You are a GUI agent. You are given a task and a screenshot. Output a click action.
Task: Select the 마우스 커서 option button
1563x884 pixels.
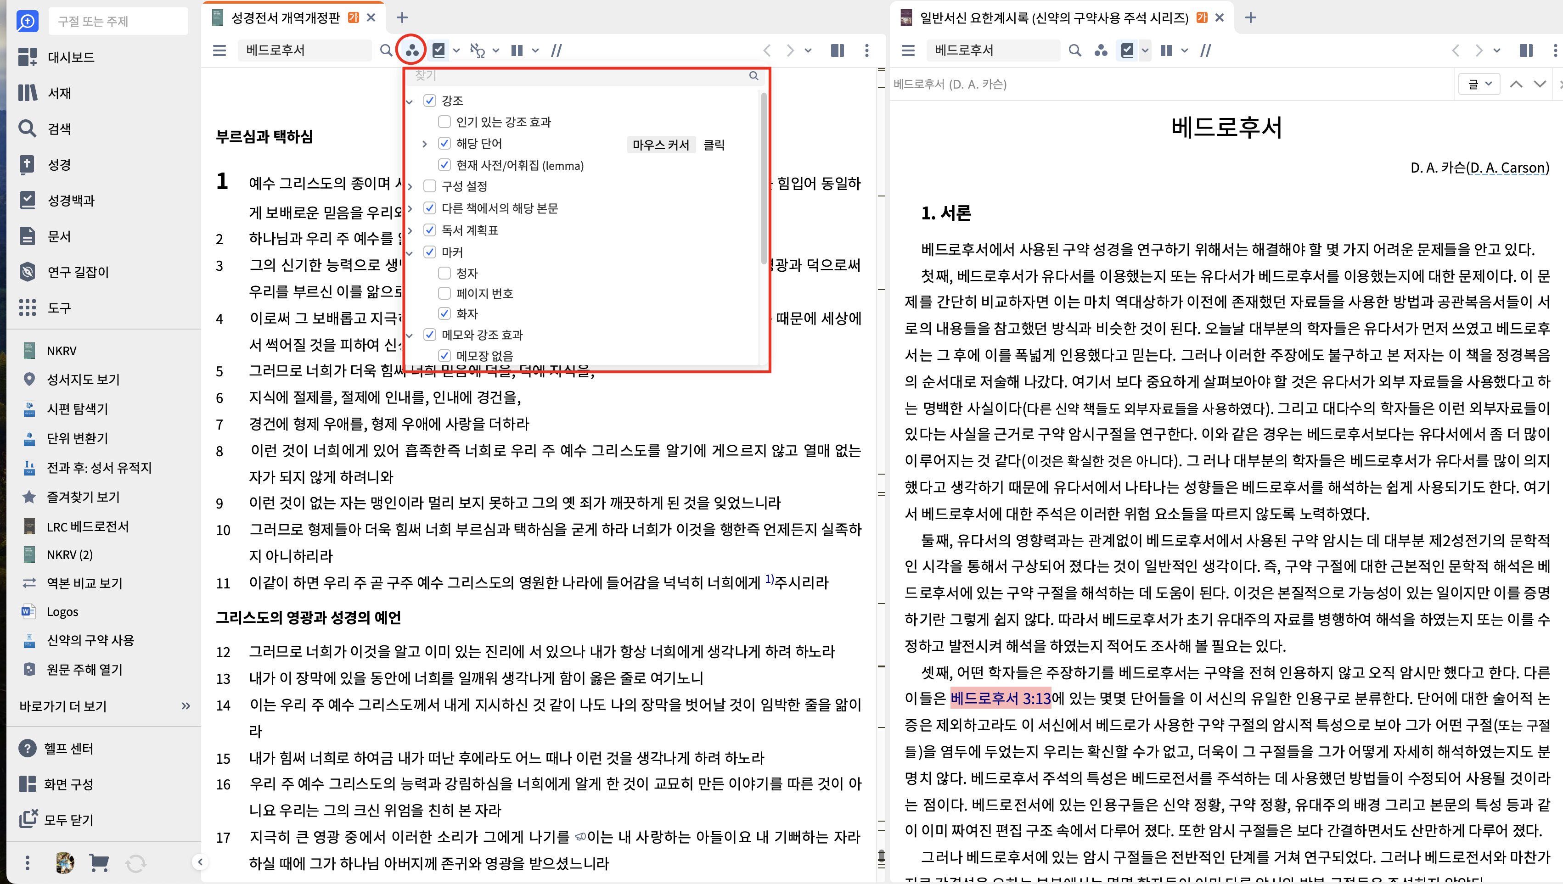661,145
